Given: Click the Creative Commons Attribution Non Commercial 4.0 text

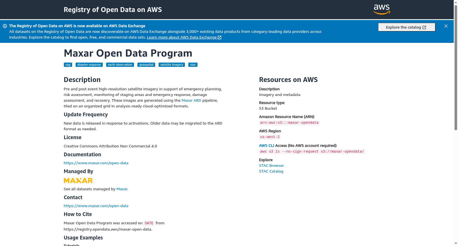Looking at the screenshot, I should pyautogui.click(x=110, y=146).
